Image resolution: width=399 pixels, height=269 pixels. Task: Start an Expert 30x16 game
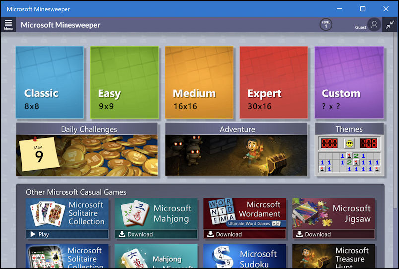click(273, 83)
